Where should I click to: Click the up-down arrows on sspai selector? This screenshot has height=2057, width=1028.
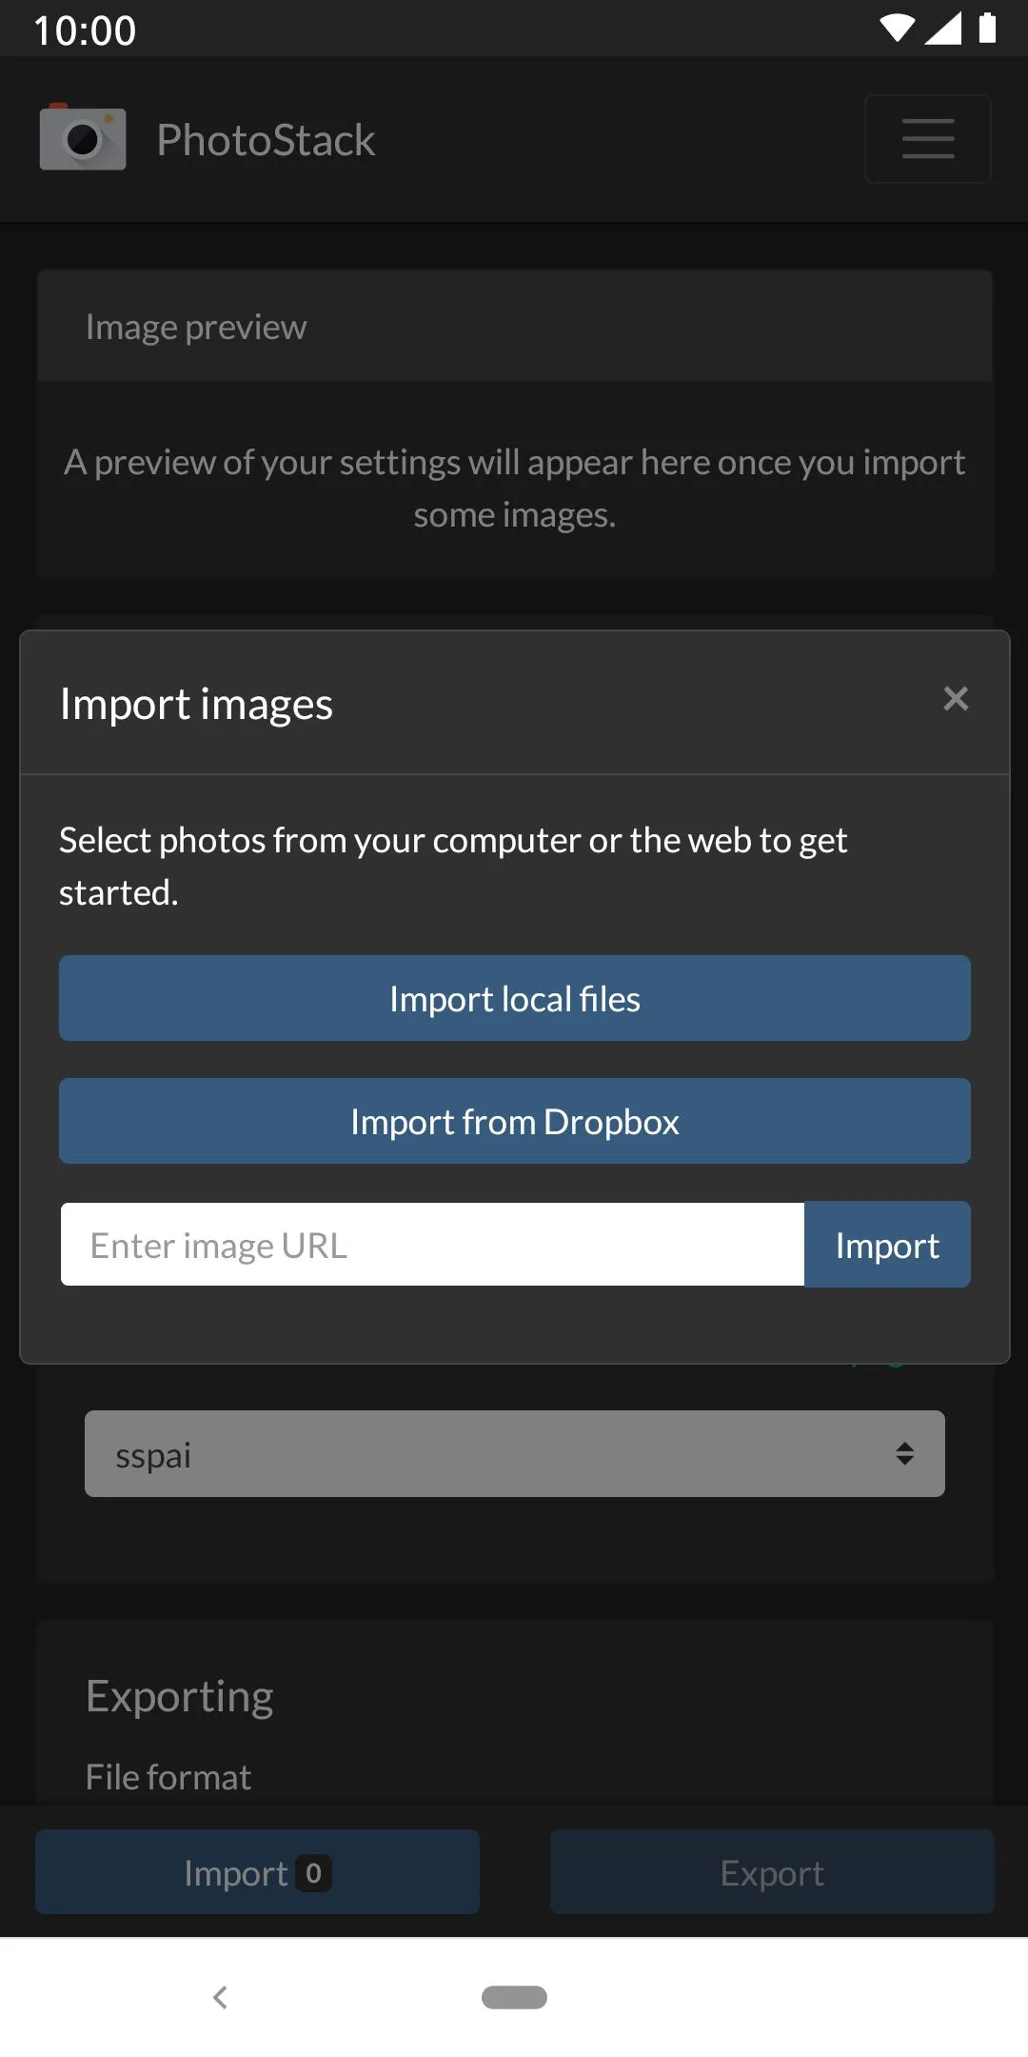pos(904,1453)
